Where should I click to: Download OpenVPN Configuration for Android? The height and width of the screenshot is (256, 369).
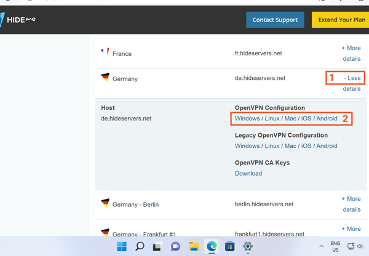click(x=327, y=118)
